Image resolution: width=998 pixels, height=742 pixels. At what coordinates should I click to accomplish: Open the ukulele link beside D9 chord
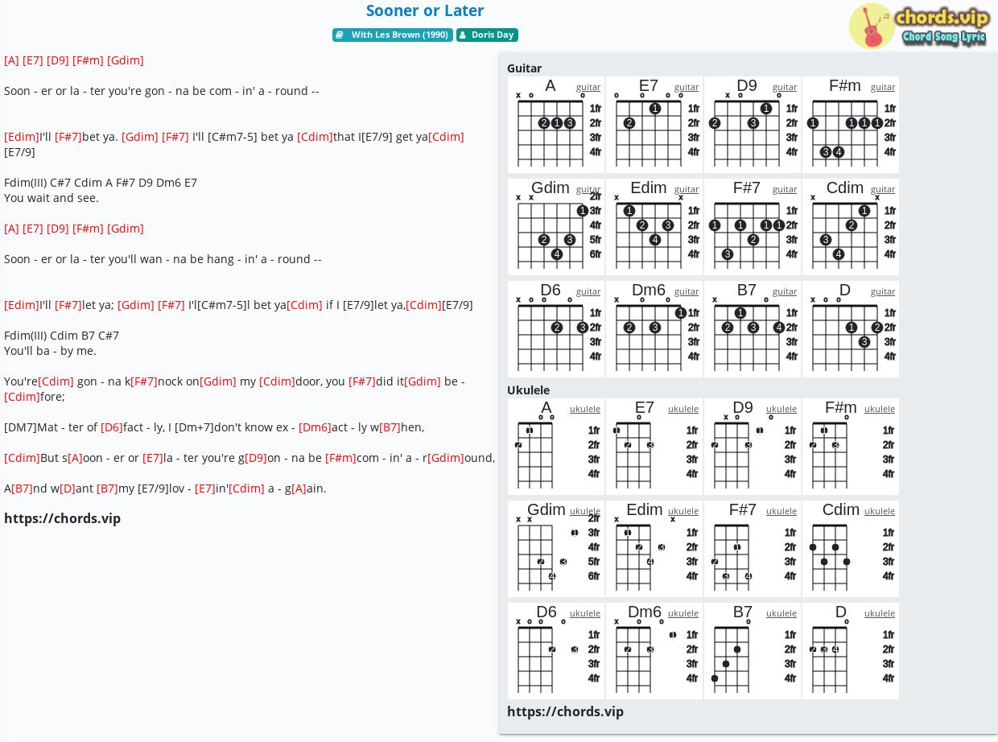tap(781, 409)
